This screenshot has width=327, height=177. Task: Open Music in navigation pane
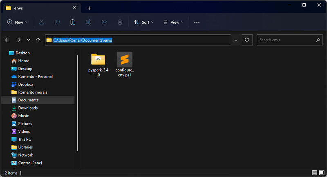pyautogui.click(x=20, y=116)
